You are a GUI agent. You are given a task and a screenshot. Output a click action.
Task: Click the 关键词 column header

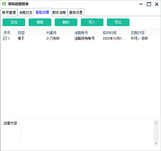[51, 33]
